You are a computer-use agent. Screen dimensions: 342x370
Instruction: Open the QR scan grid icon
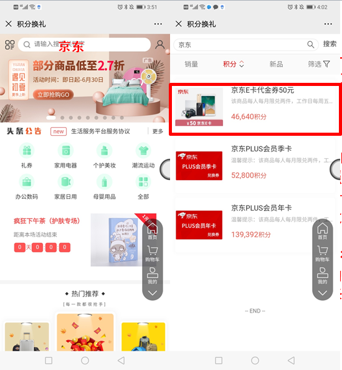click(x=10, y=45)
